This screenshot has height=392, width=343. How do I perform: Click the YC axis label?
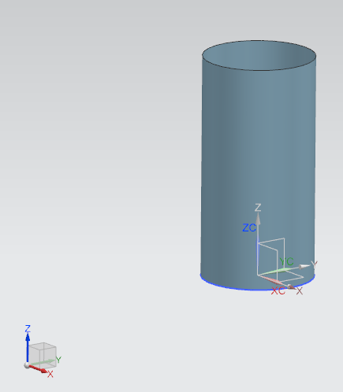(x=286, y=261)
